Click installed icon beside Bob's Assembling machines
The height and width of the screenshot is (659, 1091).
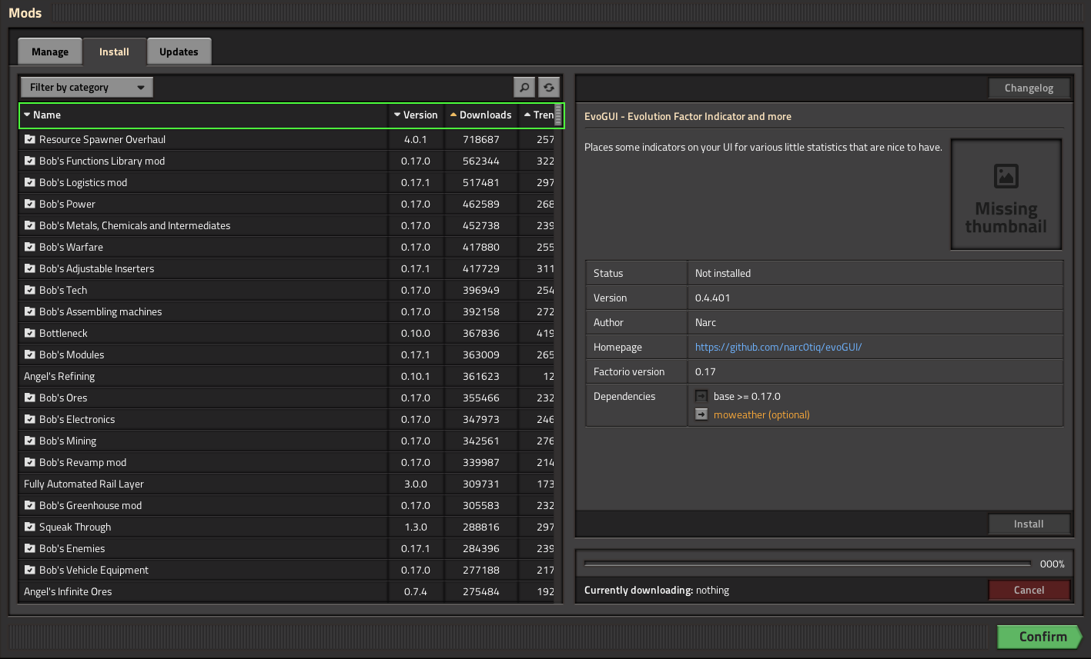30,311
